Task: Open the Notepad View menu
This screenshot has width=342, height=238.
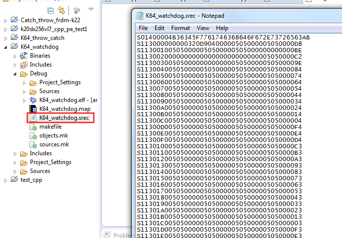Action: [203, 28]
